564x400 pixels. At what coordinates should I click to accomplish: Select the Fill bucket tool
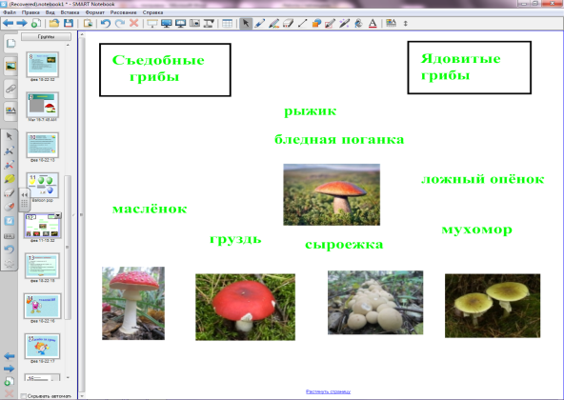click(358, 24)
